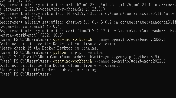This screenshot has width=176, height=98.
Task: Click openvino/workbench:2022.1 in the last command
Action: (x=139, y=61)
